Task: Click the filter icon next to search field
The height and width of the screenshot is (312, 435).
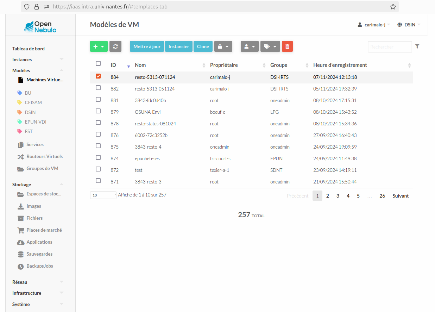Action: (x=417, y=46)
